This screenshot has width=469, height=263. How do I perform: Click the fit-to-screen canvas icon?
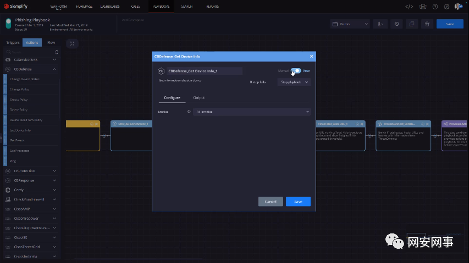point(72,43)
